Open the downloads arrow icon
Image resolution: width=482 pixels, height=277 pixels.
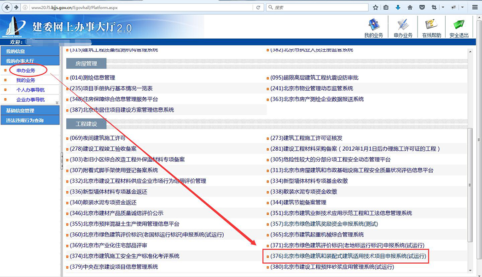398,7
